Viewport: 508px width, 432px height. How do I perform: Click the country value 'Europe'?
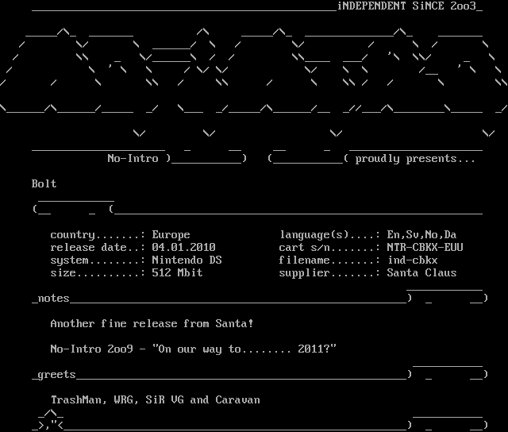click(x=171, y=235)
